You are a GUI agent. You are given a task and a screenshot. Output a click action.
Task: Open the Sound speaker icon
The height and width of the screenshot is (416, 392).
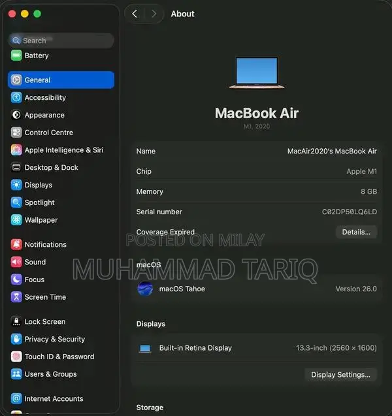click(x=16, y=262)
